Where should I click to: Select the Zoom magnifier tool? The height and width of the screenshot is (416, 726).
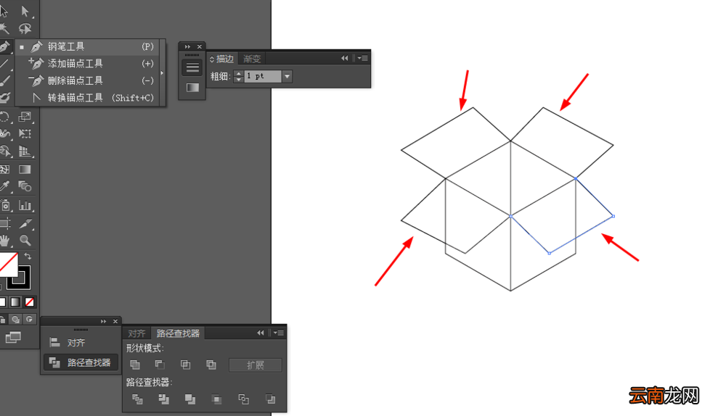[25, 241]
